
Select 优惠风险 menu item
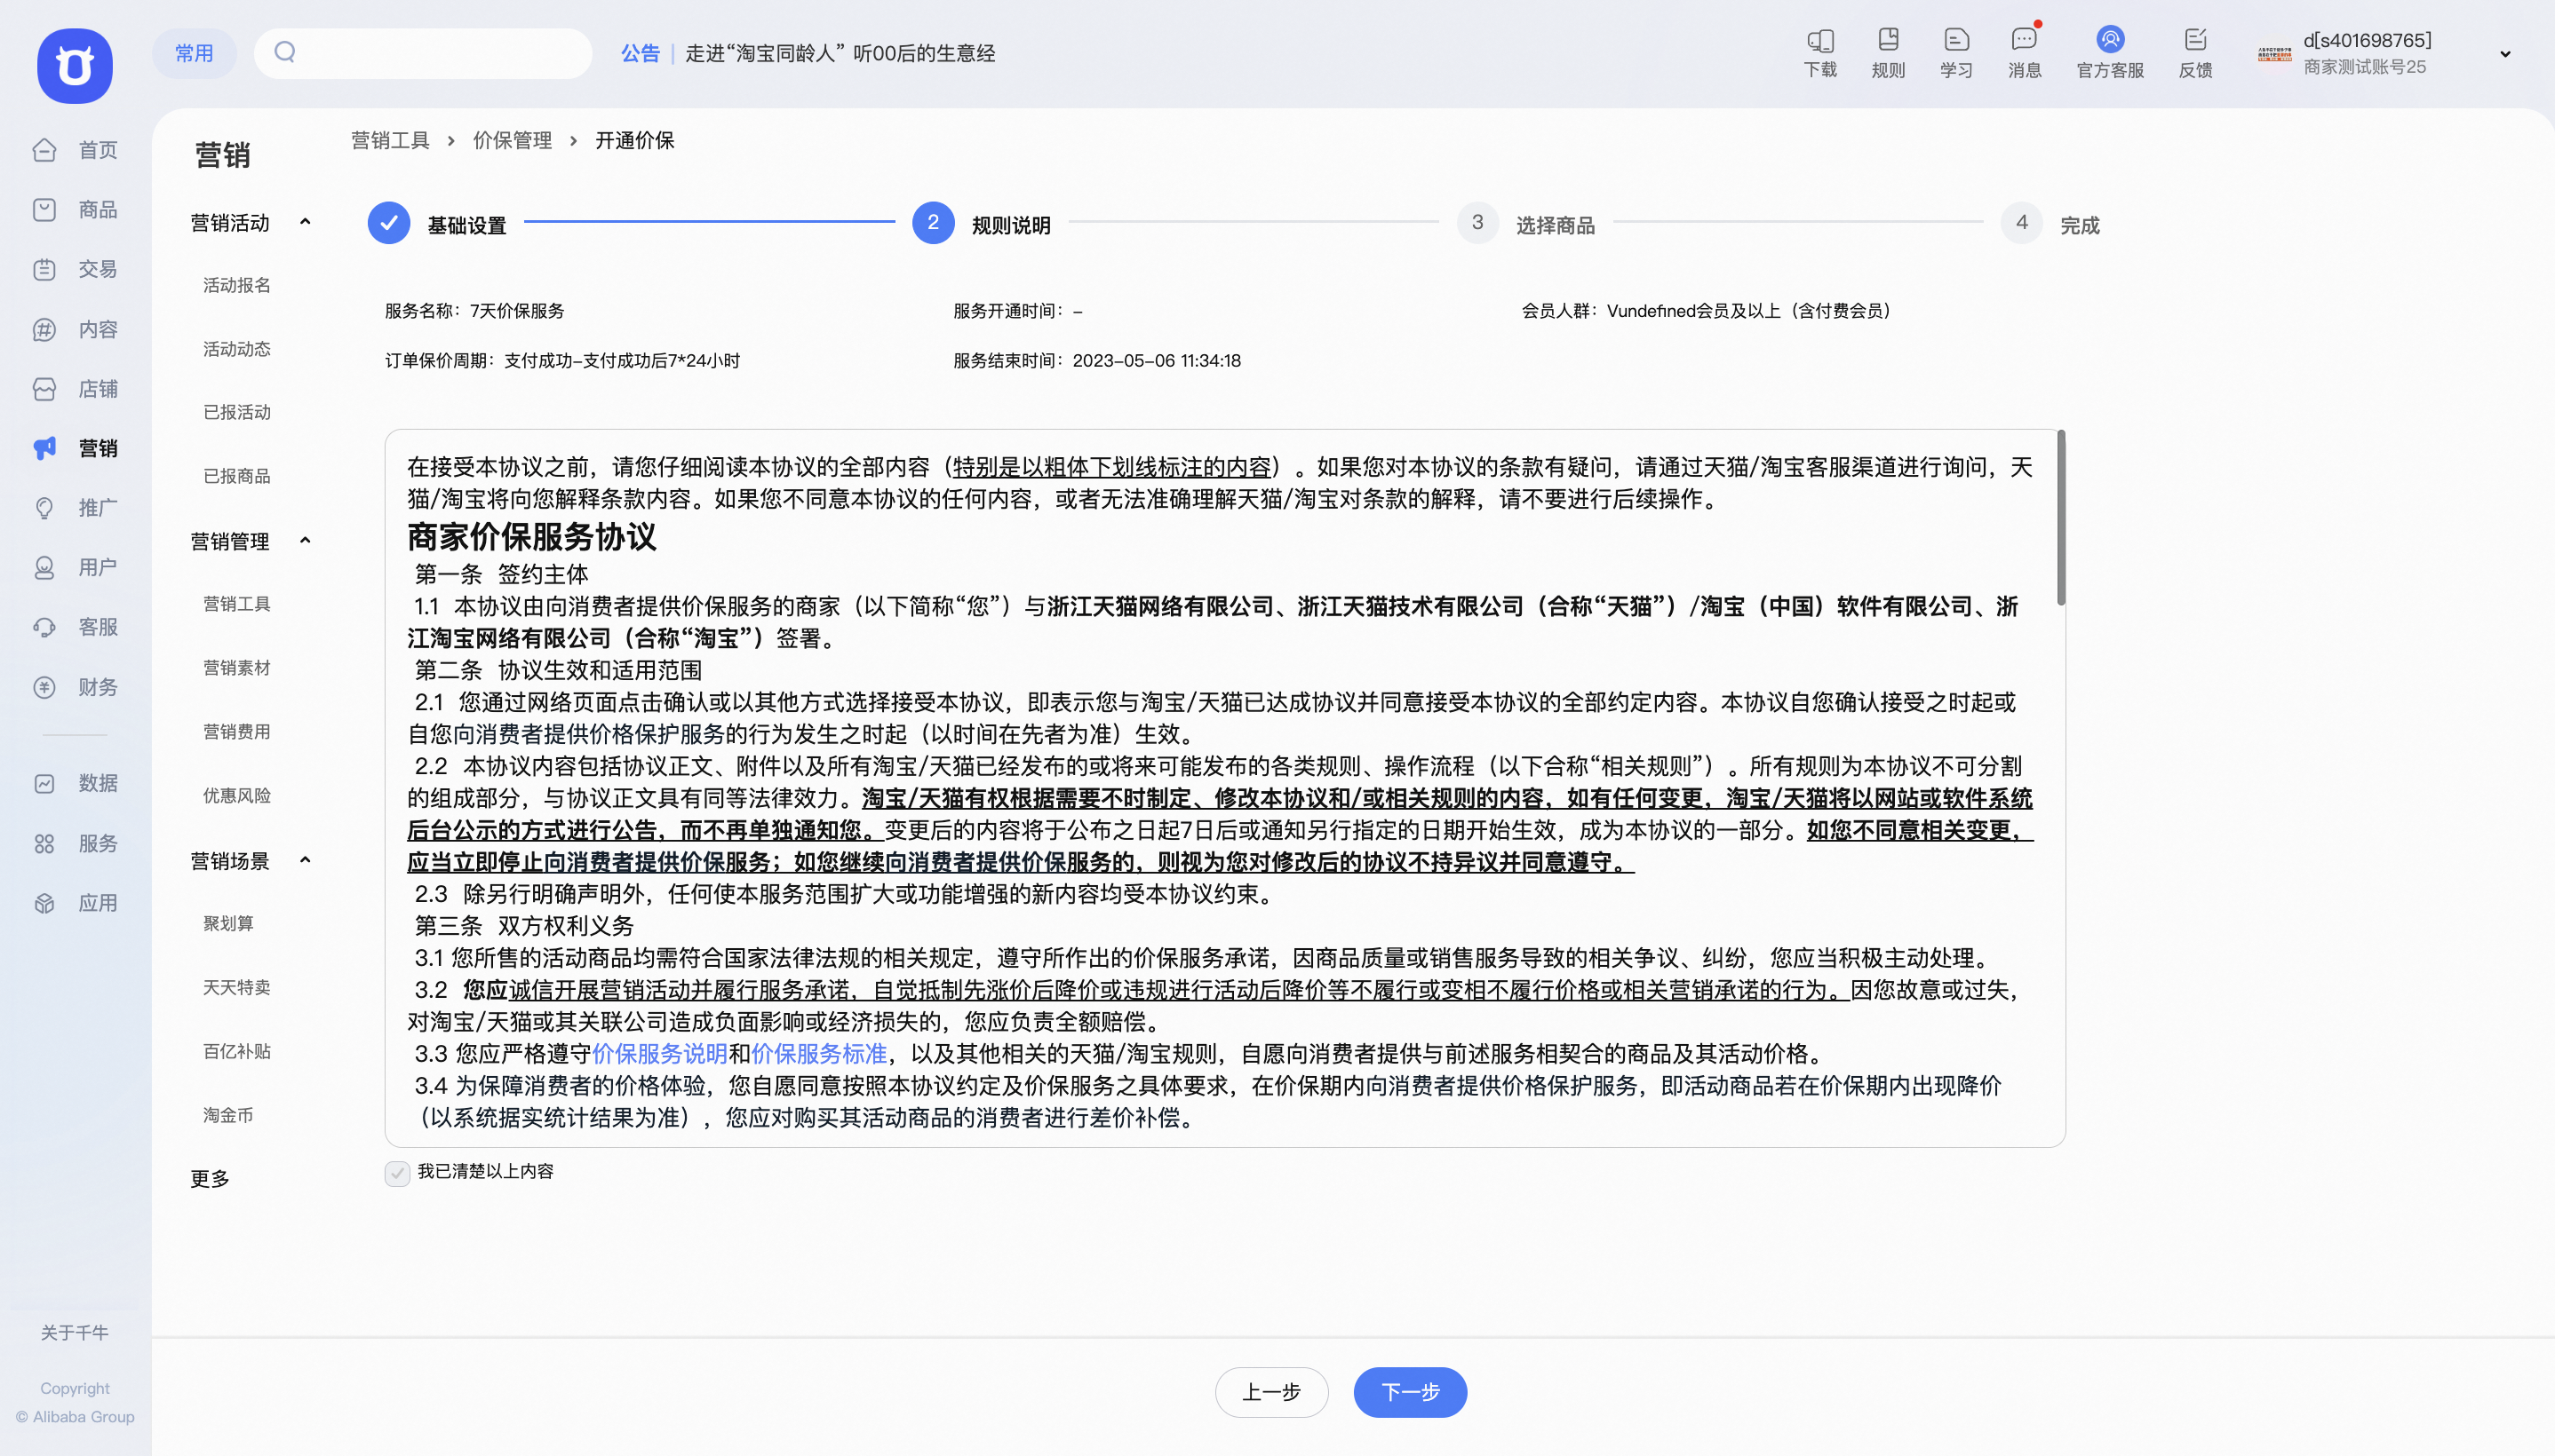pos(237,796)
